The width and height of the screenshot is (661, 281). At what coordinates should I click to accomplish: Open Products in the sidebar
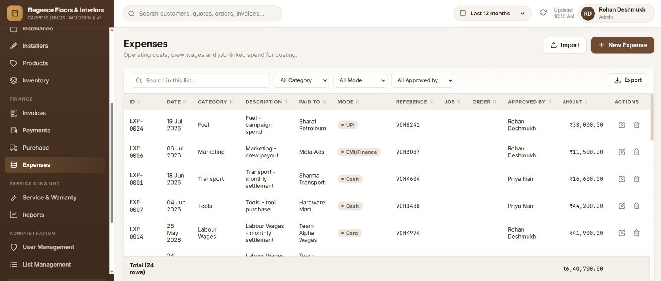(x=55, y=63)
